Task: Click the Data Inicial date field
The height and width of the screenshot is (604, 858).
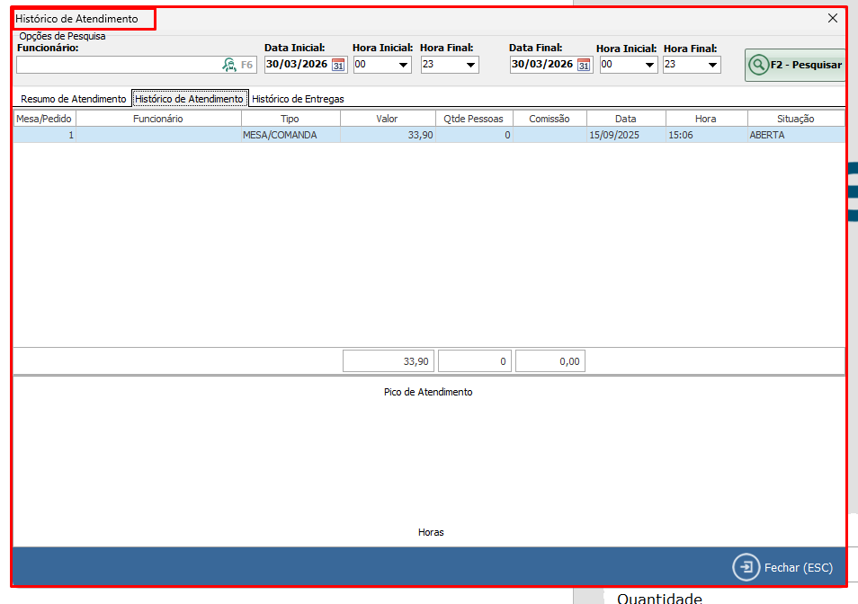Action: point(297,65)
